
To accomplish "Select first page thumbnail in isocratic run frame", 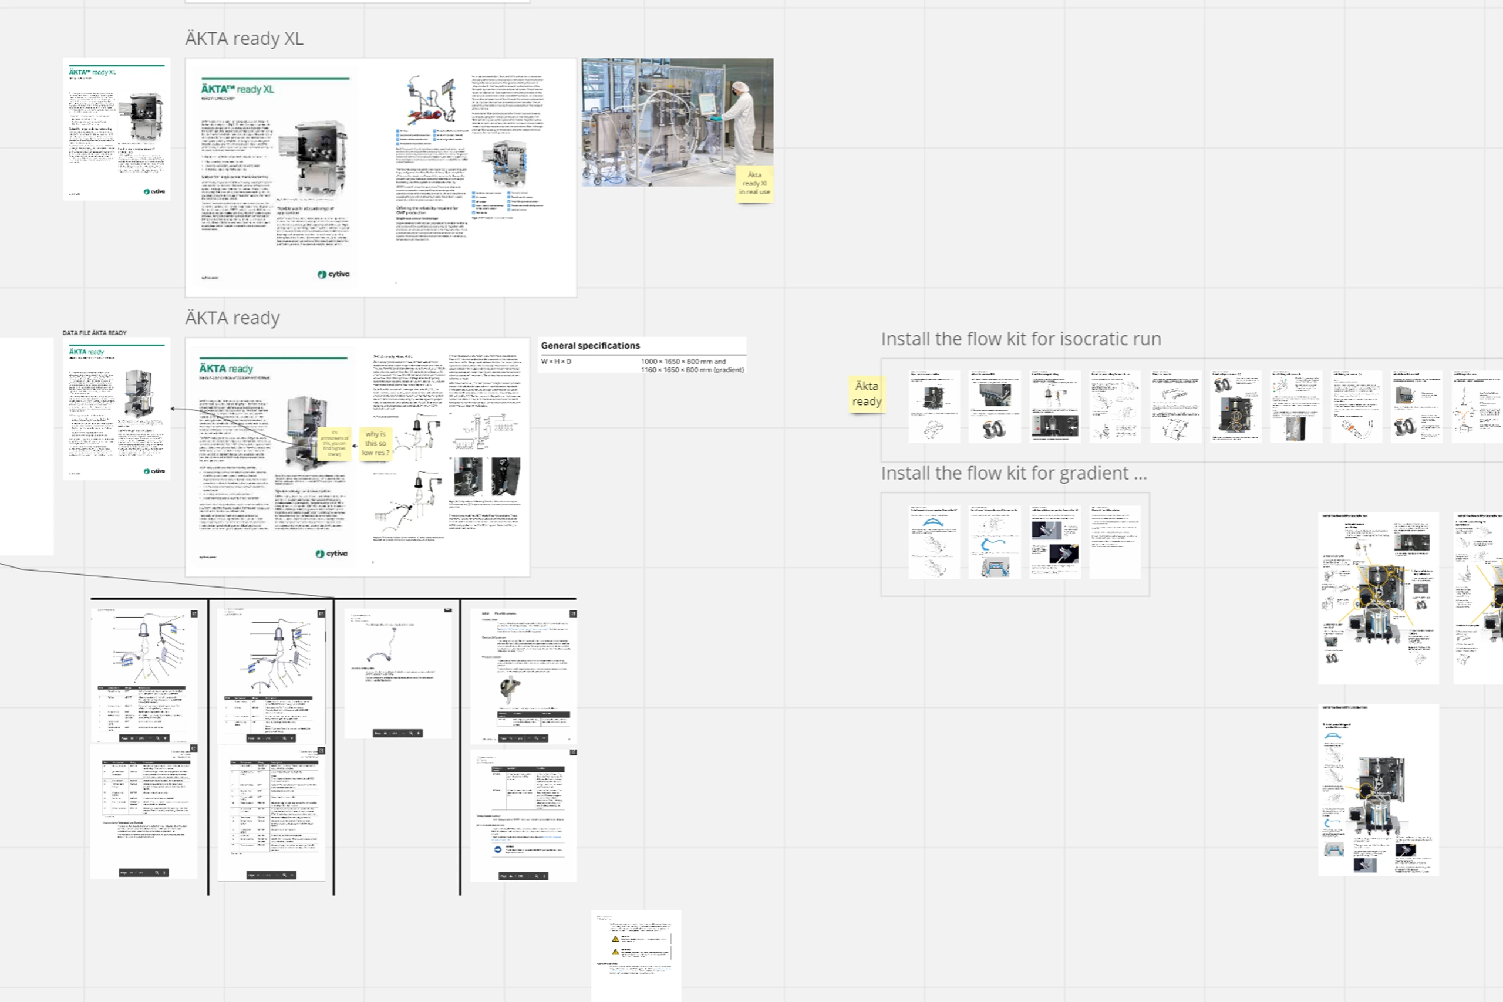I will point(934,406).
